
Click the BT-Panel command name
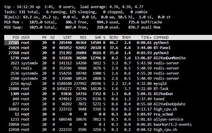point(162,48)
